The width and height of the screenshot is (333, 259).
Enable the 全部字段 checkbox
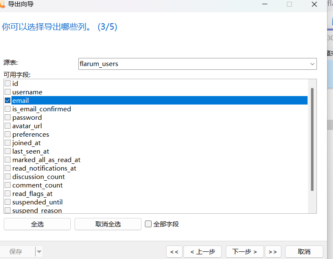pyautogui.click(x=148, y=224)
